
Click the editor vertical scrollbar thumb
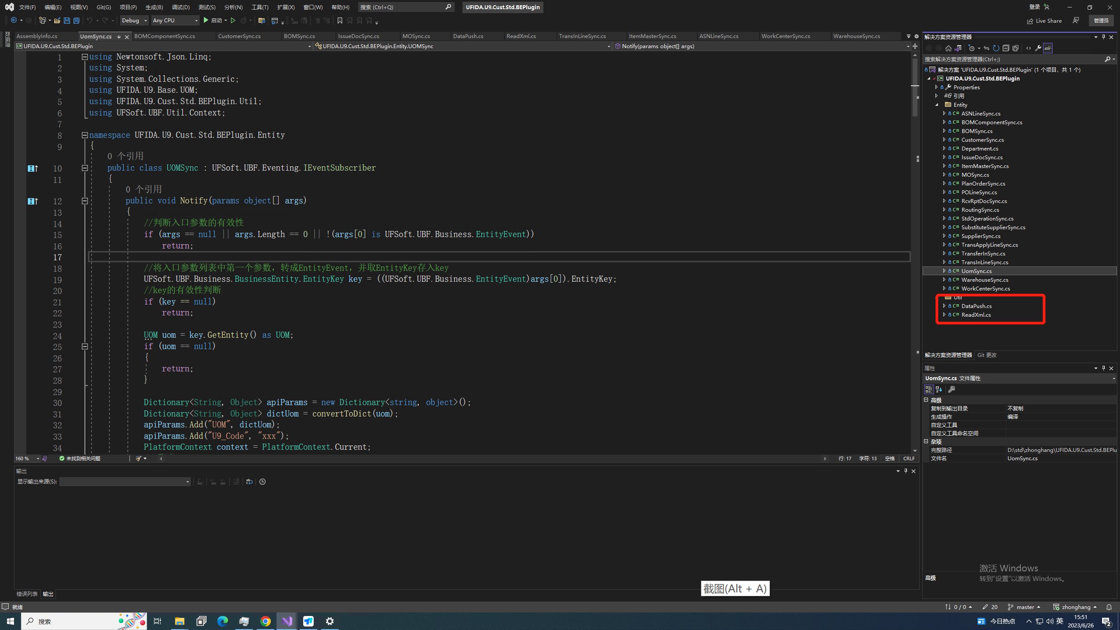[x=915, y=87]
